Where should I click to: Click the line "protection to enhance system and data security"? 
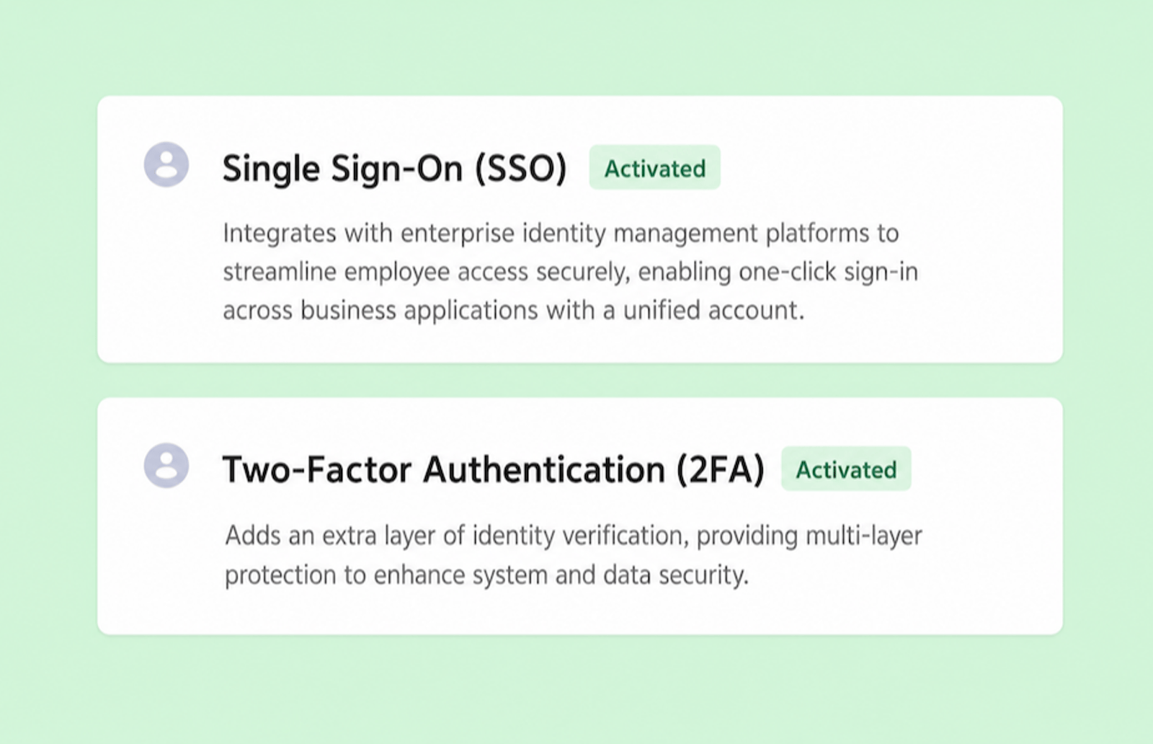click(486, 575)
